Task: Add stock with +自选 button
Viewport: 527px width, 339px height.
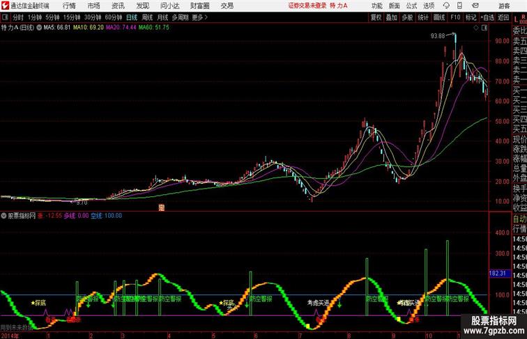Action: [x=487, y=17]
